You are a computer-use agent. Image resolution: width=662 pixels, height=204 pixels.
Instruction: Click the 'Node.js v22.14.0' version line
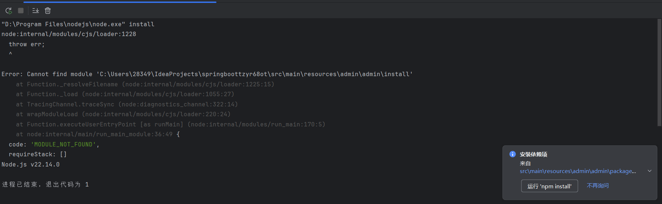coord(31,164)
